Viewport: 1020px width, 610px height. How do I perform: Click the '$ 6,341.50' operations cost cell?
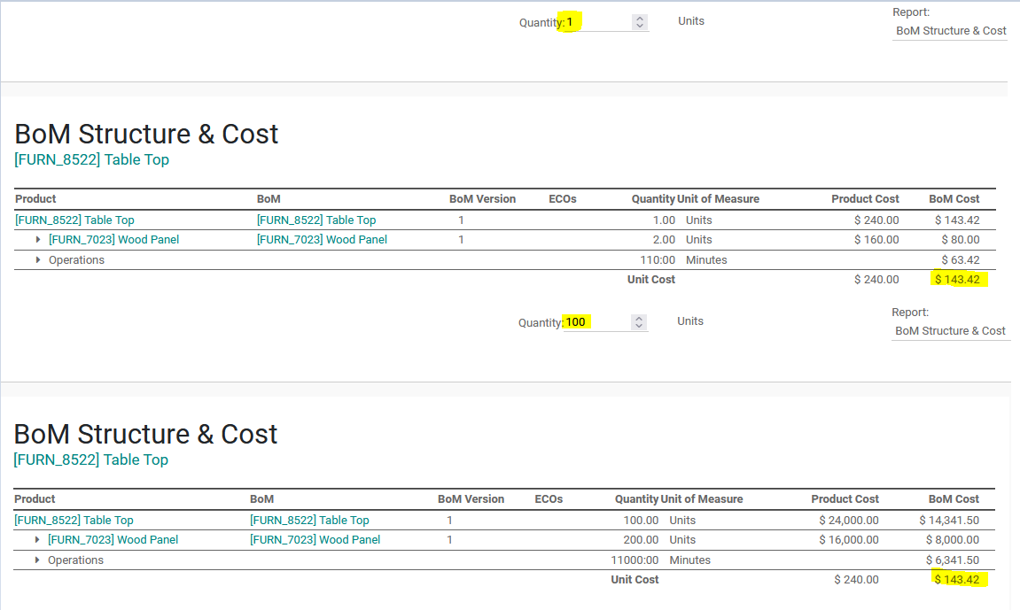(953, 560)
